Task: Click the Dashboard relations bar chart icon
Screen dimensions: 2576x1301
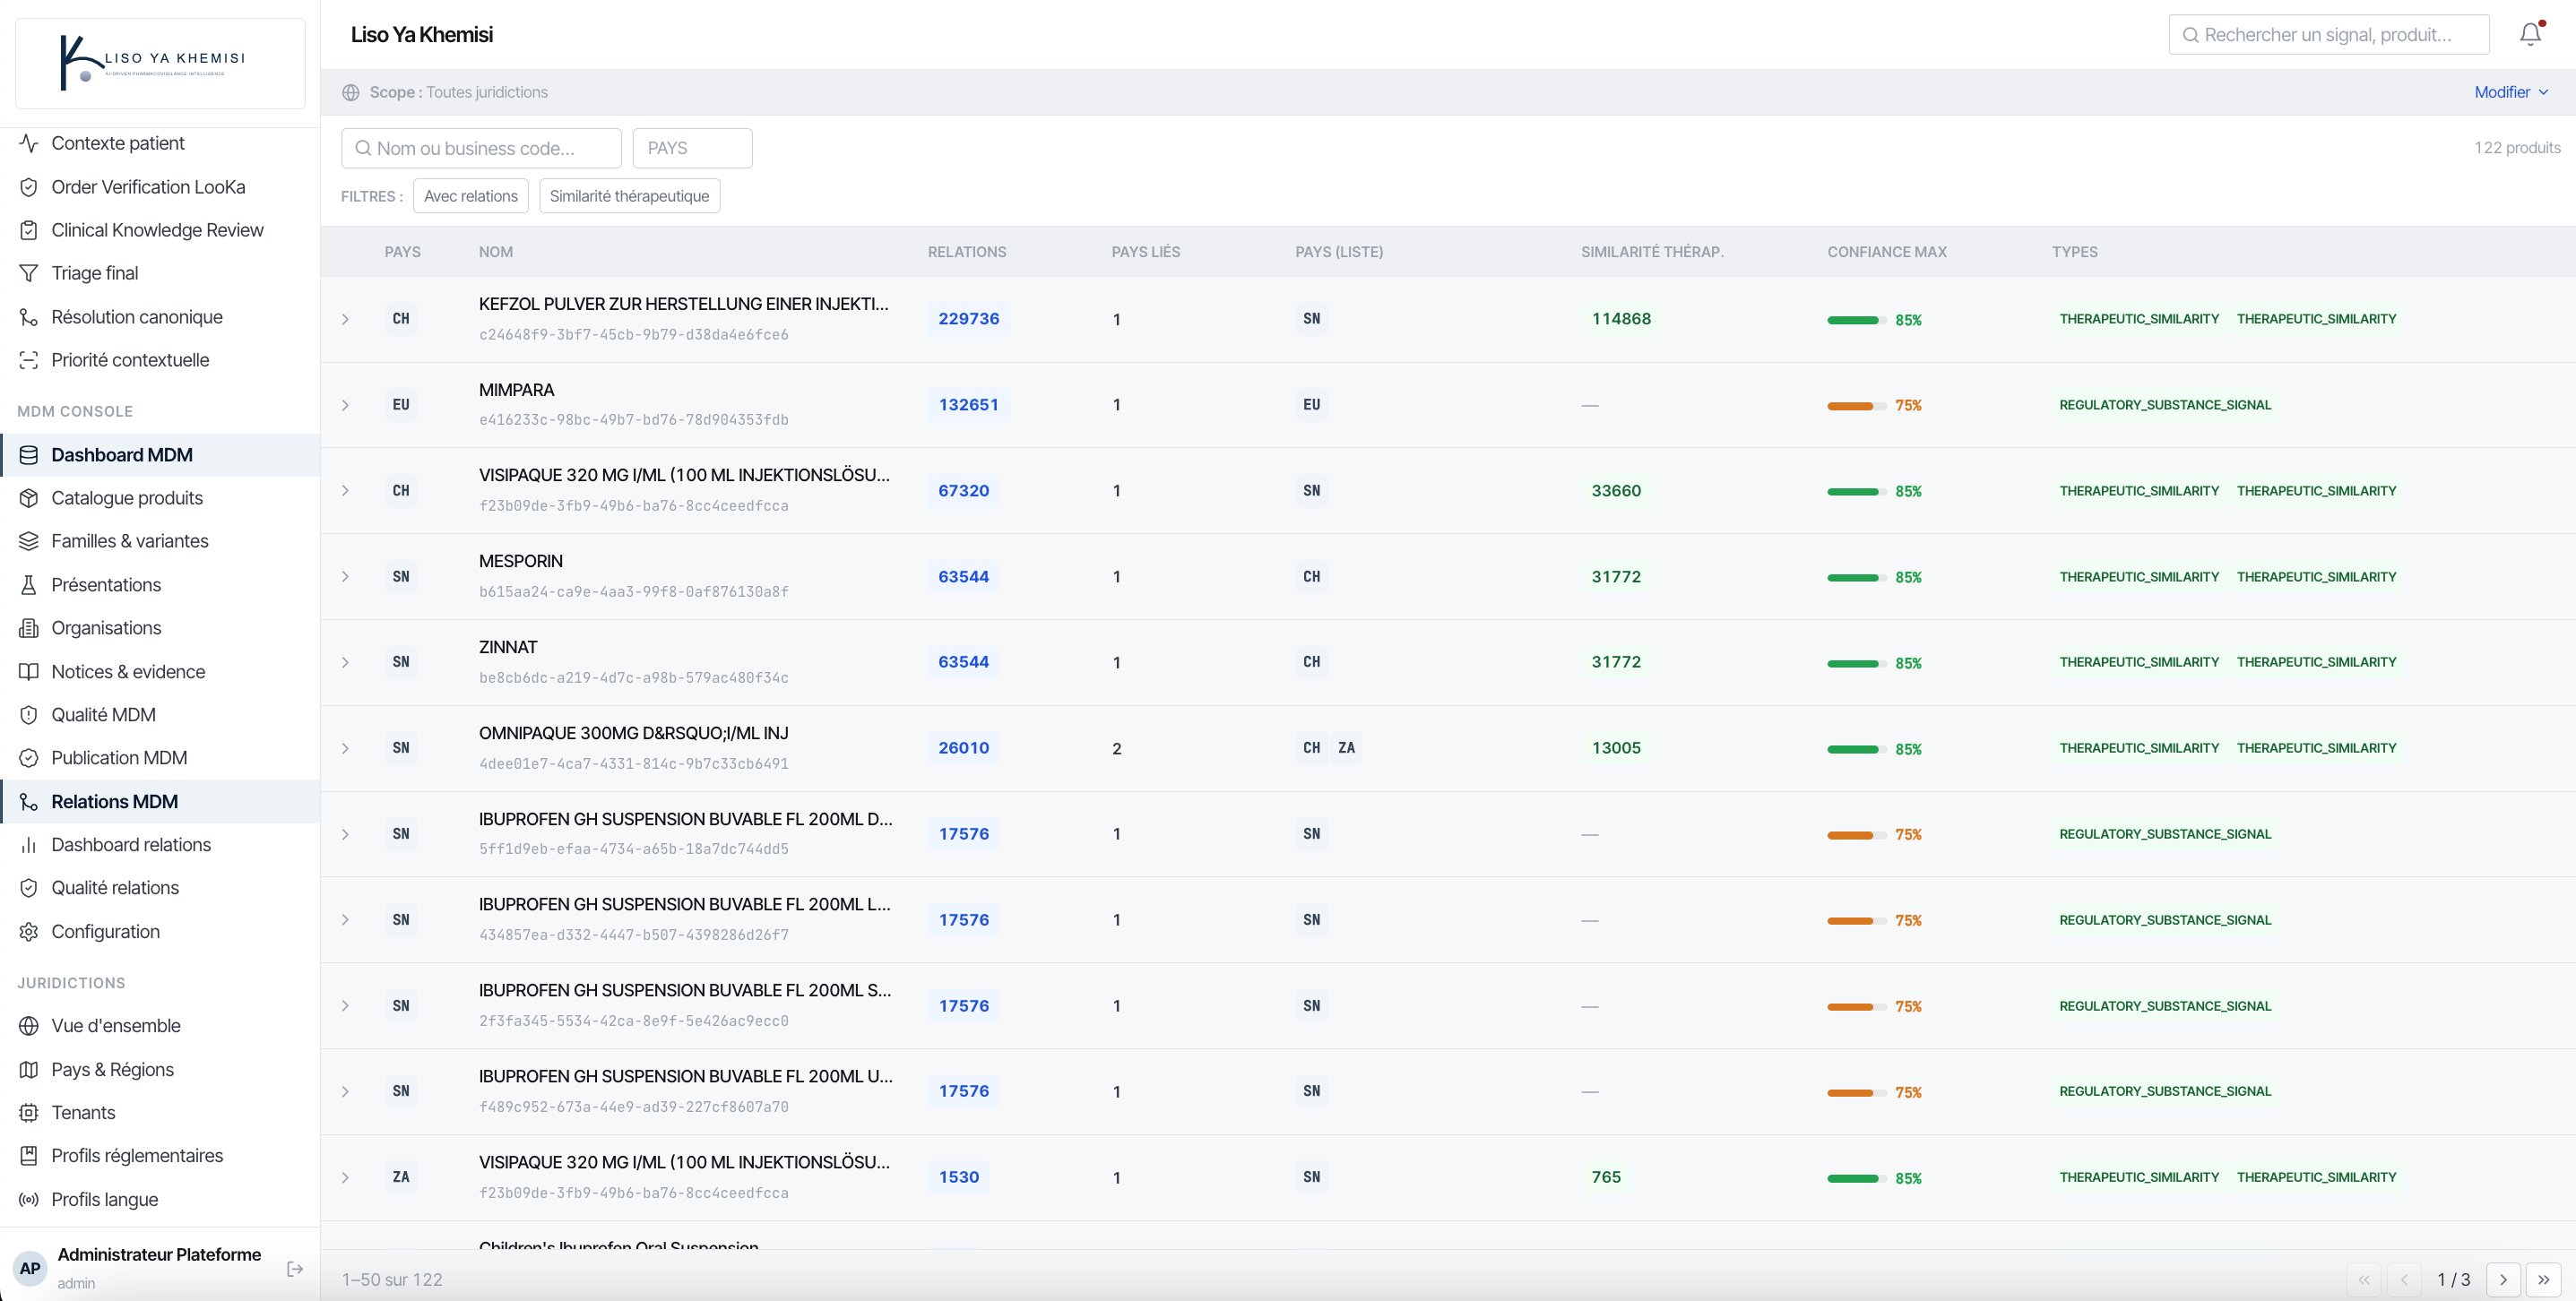Action: point(29,845)
